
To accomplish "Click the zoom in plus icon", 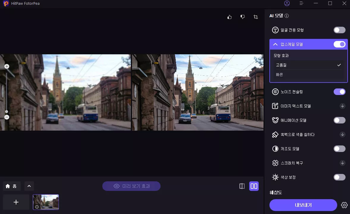I will click(7, 66).
